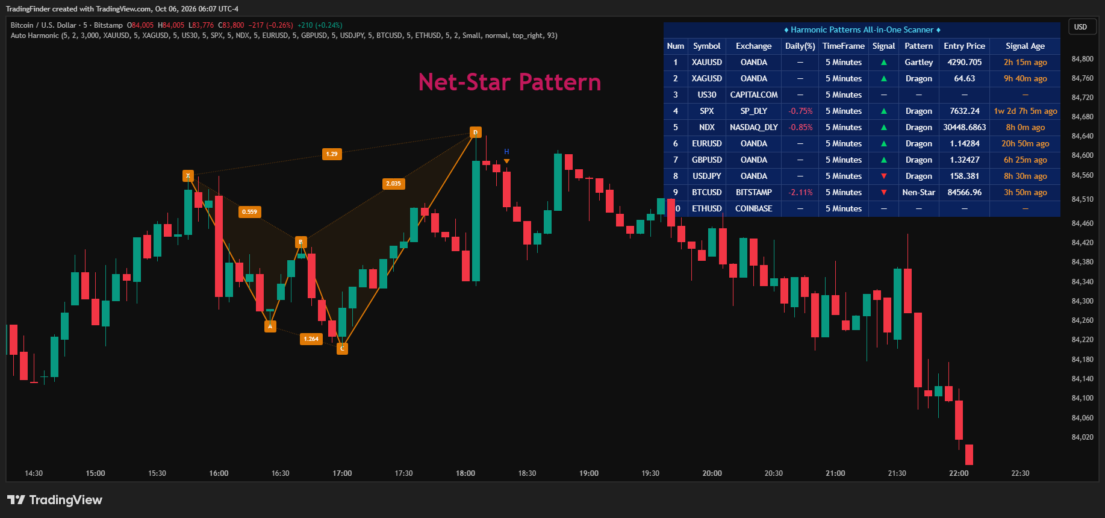Click the 22:00 time axis label

click(958, 473)
